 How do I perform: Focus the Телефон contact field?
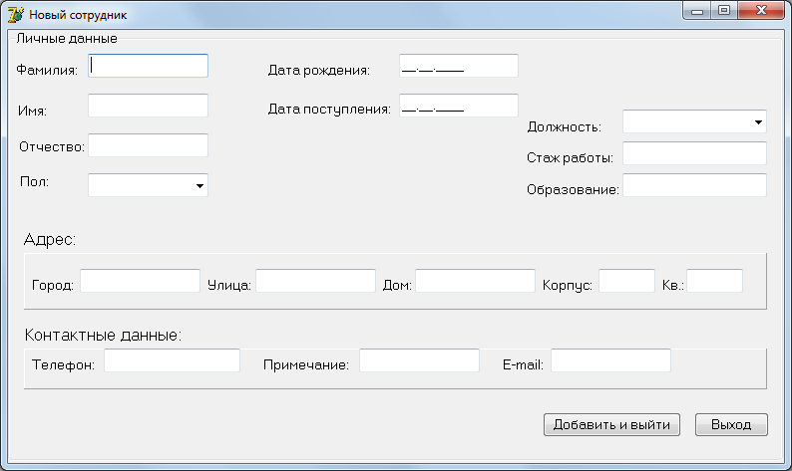tap(172, 360)
